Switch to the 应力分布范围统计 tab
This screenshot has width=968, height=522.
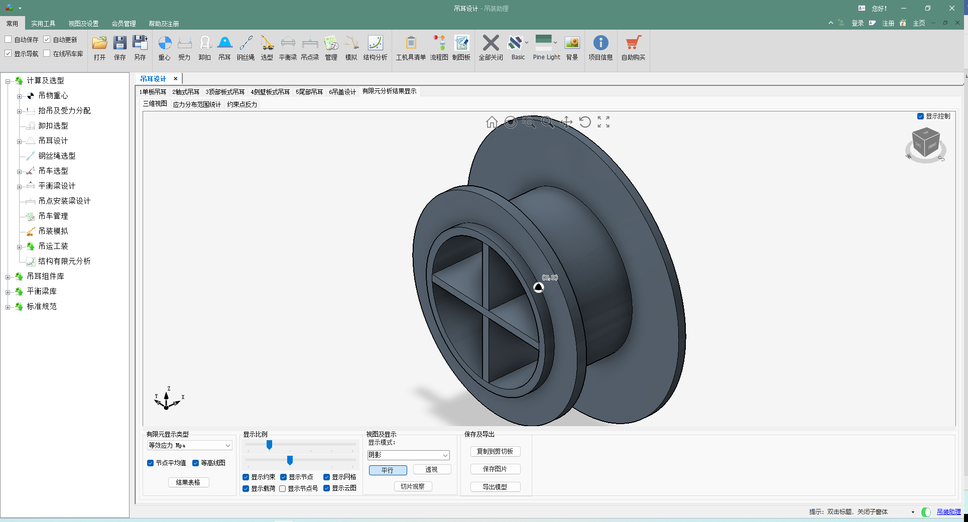click(x=197, y=104)
